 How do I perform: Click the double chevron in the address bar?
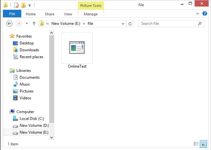(x=47, y=24)
